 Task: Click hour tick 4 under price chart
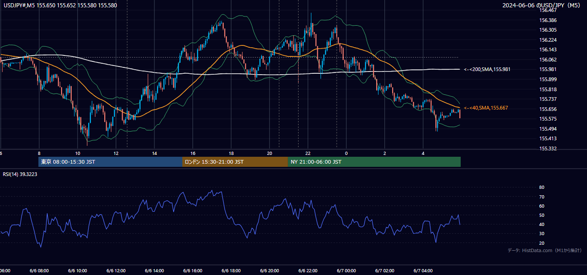click(x=423, y=154)
